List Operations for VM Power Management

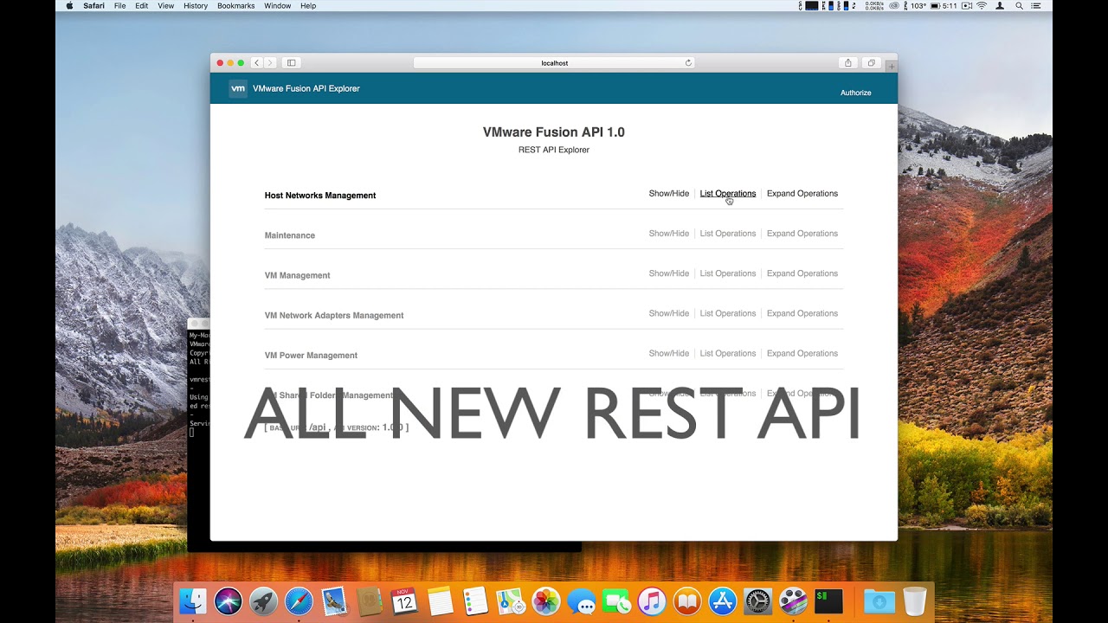tap(728, 353)
